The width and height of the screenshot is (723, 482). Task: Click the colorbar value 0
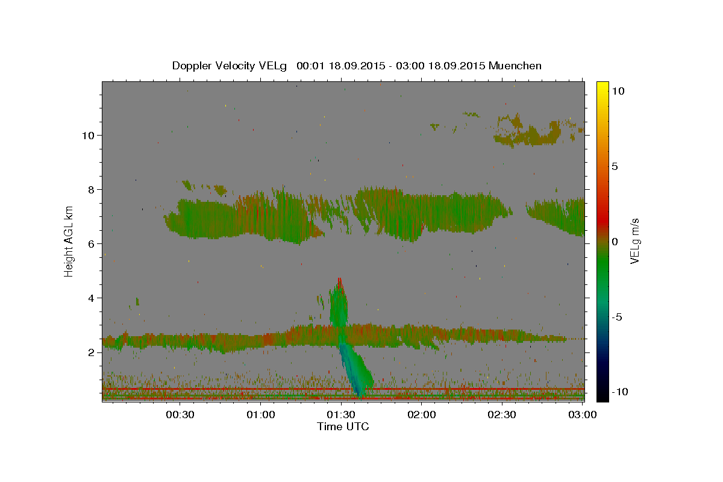click(615, 242)
